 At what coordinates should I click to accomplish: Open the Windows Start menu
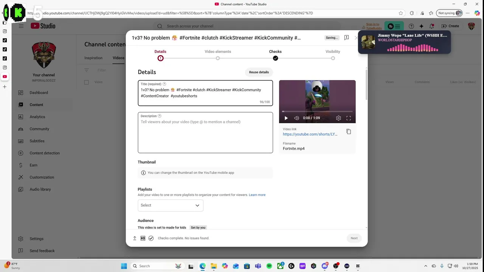124,266
